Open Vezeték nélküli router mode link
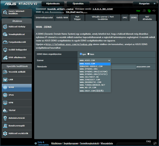Screen dimensions: 159x146 point(60,9)
